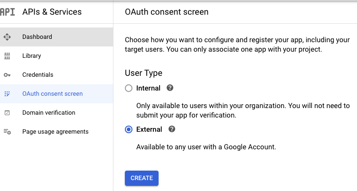The image size is (357, 191).
Task: Select OAuth consent screen sidebar item
Action: tap(52, 94)
